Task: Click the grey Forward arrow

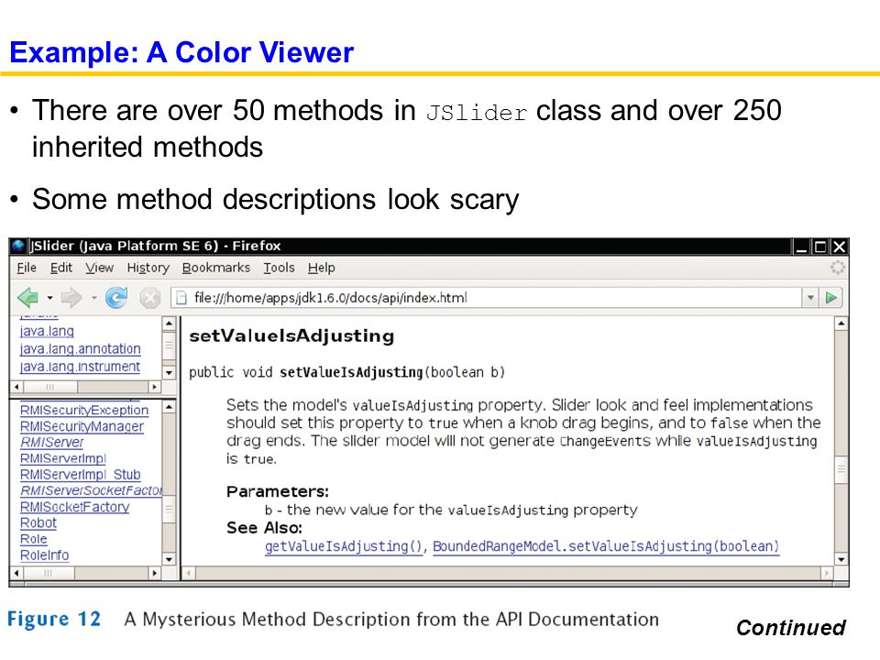Action: point(71,297)
